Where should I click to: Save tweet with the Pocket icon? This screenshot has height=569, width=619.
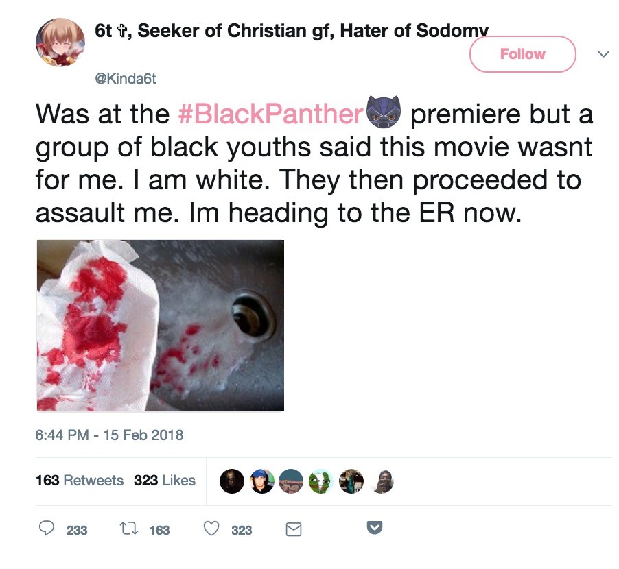tap(375, 529)
